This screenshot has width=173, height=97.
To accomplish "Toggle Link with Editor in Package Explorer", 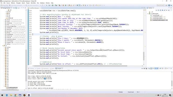I will coord(16,8).
